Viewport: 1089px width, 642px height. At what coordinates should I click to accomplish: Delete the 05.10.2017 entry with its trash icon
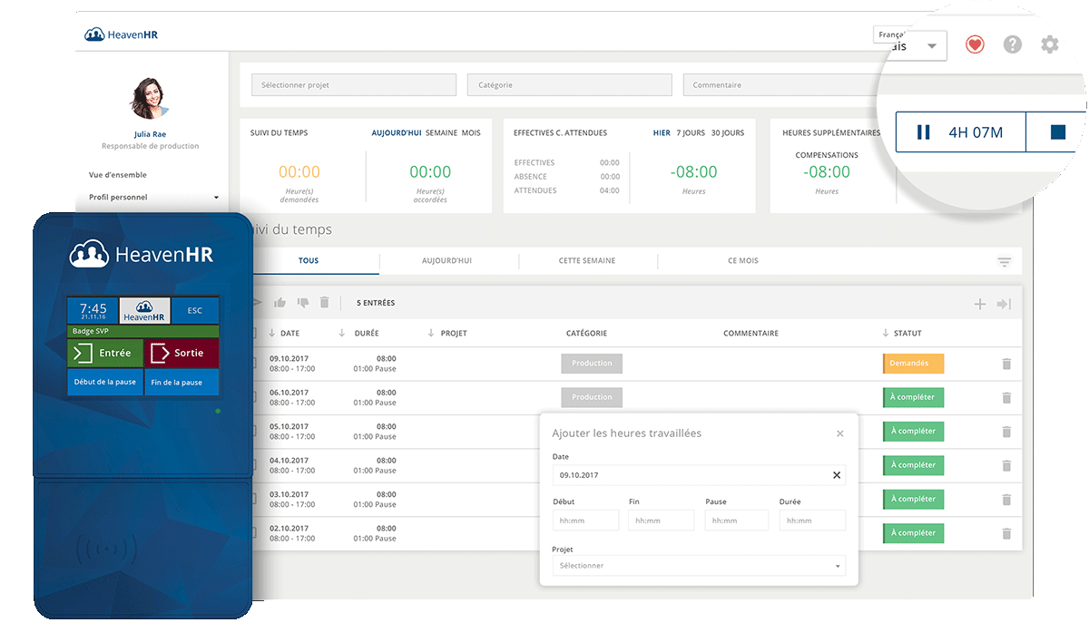[1006, 432]
